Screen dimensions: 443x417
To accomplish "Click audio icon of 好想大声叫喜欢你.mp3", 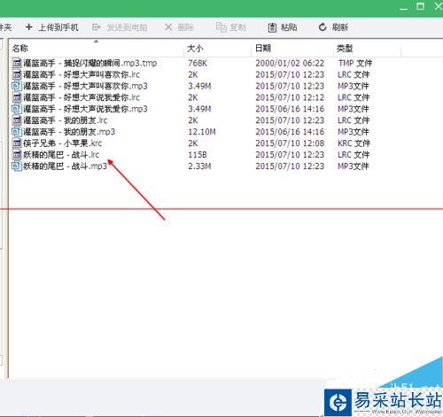I will [x=17, y=86].
